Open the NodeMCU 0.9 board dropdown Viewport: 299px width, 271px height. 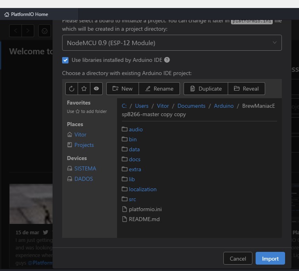coord(172,43)
